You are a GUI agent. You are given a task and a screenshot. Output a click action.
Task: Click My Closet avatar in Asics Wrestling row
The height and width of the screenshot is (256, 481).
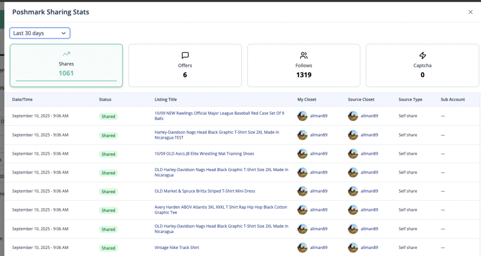point(303,154)
